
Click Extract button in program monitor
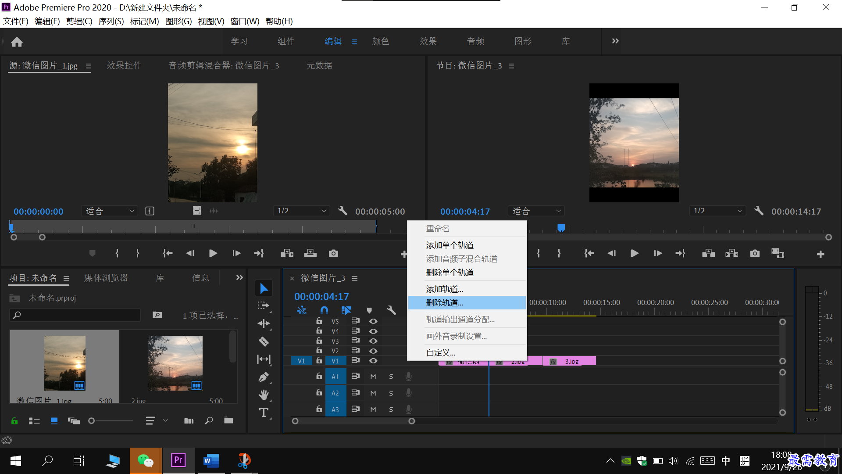[x=731, y=253]
